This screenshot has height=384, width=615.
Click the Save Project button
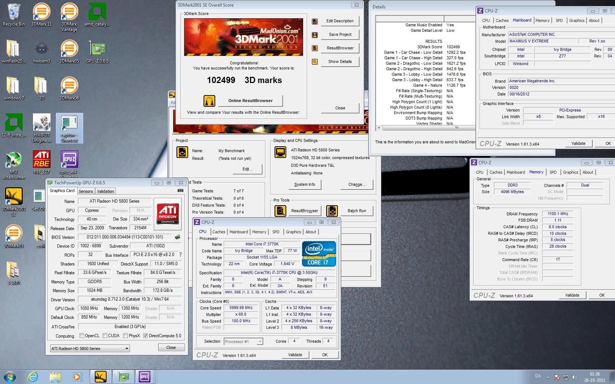(x=340, y=34)
